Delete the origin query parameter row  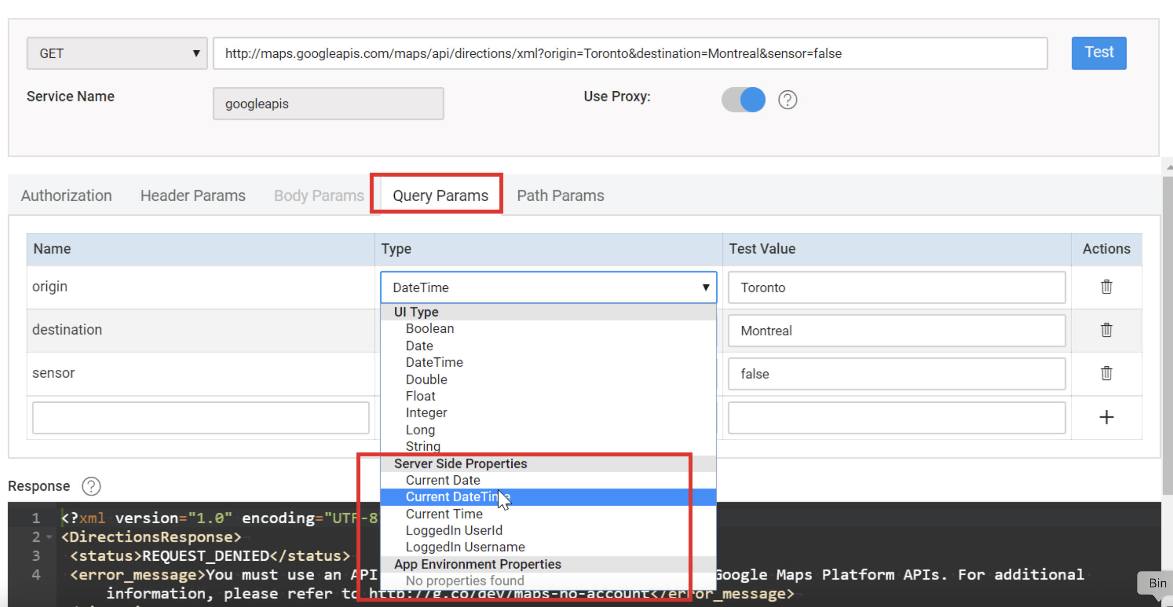tap(1106, 287)
